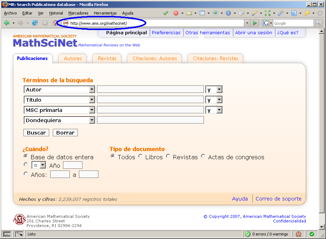Open the CSS tools icon in the developer toolbar
This screenshot has width=326, height=239.
click(189, 13)
